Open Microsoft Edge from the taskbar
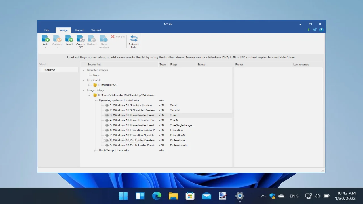This screenshot has height=204, width=363. 157,196
